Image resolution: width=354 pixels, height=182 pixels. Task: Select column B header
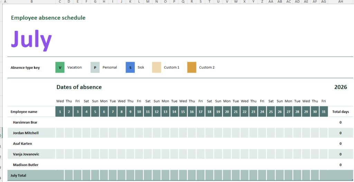[31, 2]
